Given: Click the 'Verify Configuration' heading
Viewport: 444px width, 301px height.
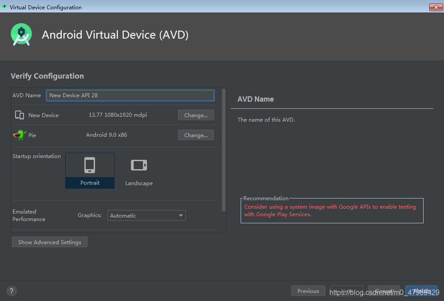Looking at the screenshot, I should click(48, 76).
